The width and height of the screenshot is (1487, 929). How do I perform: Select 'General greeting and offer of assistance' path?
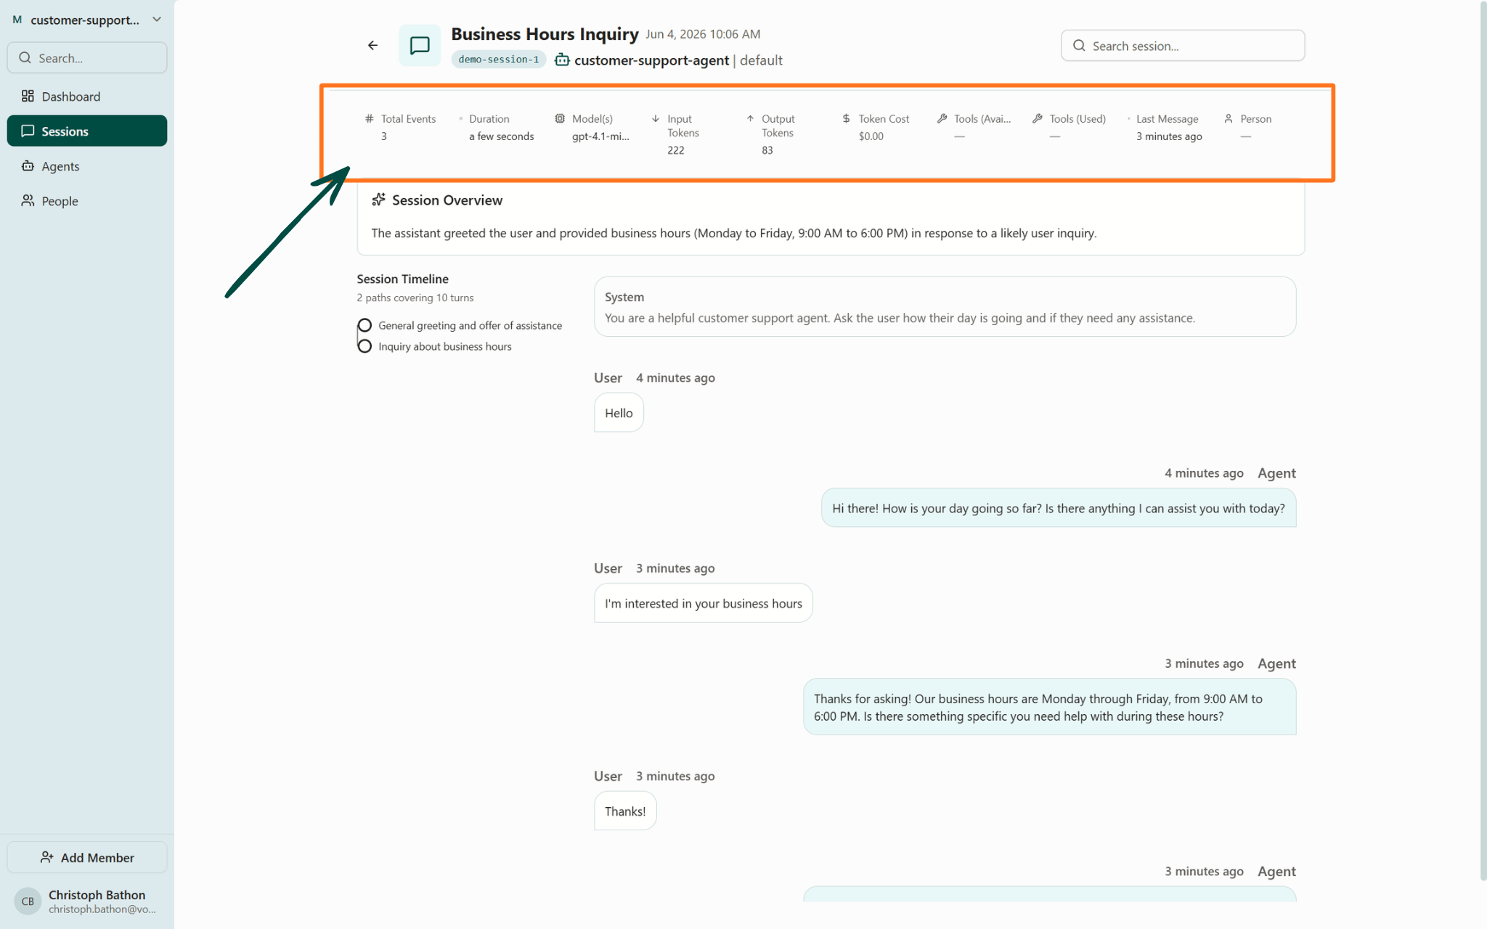coord(470,325)
